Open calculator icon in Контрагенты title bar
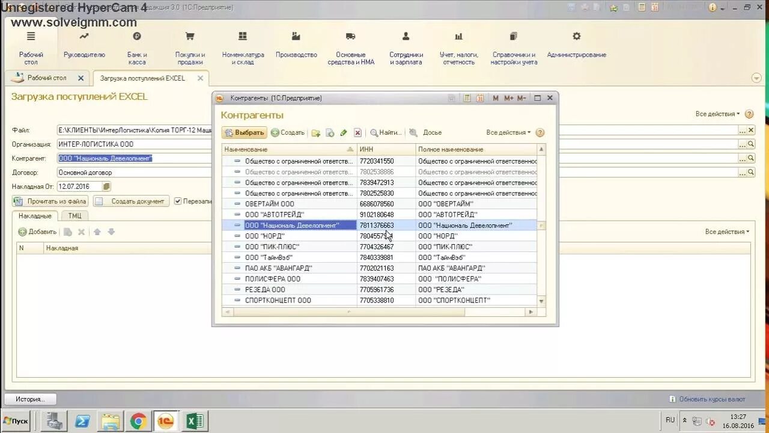 [x=467, y=98]
